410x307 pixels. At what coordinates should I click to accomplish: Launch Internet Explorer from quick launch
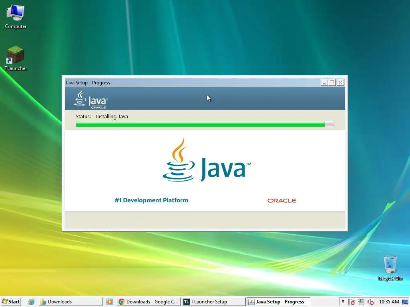pyautogui.click(x=31, y=302)
